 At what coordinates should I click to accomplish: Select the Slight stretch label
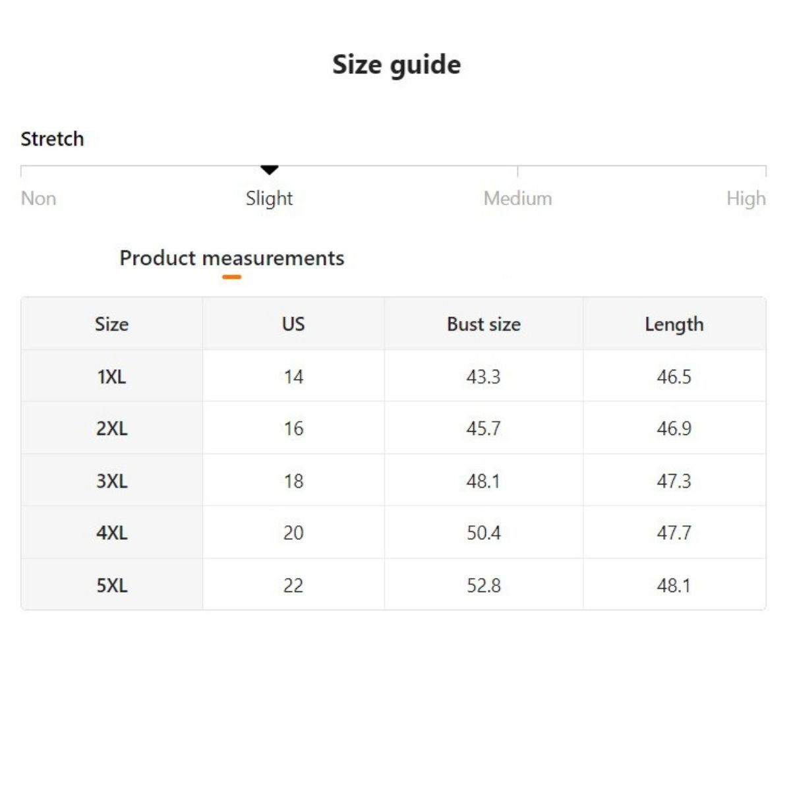(x=269, y=198)
